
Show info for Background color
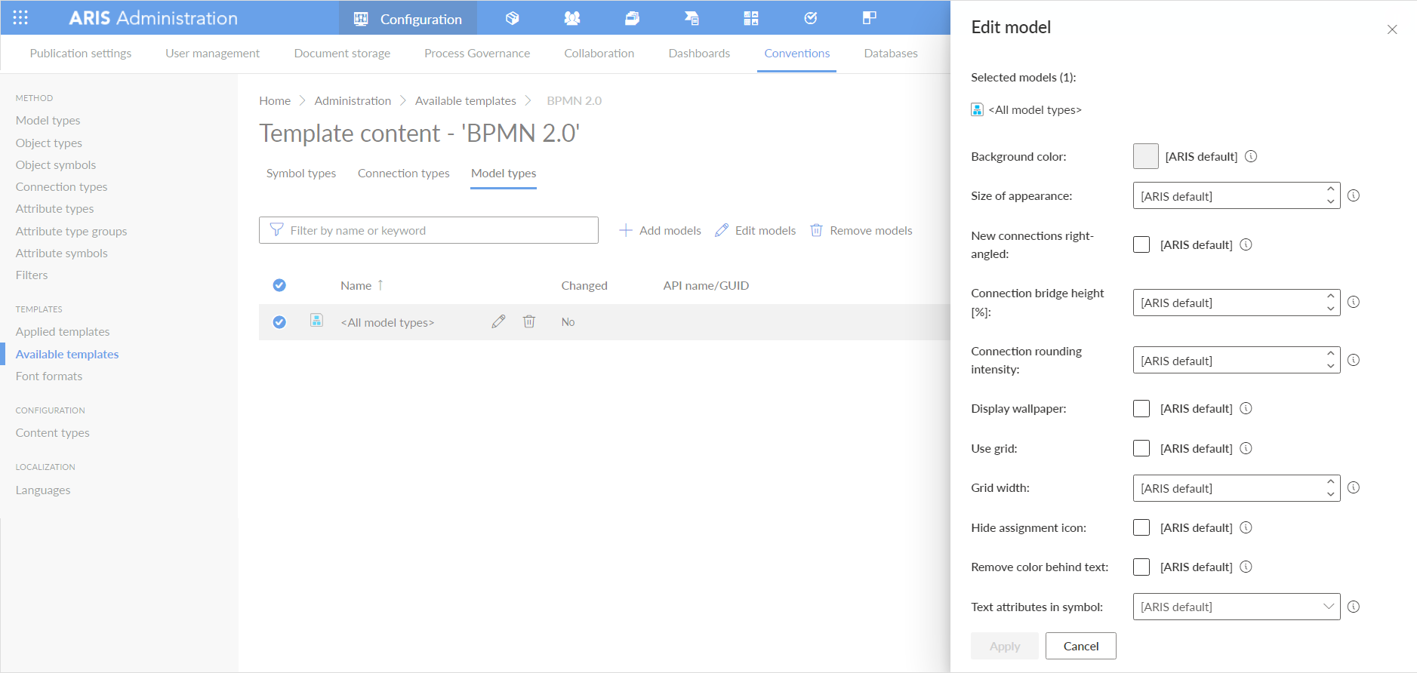pos(1251,156)
